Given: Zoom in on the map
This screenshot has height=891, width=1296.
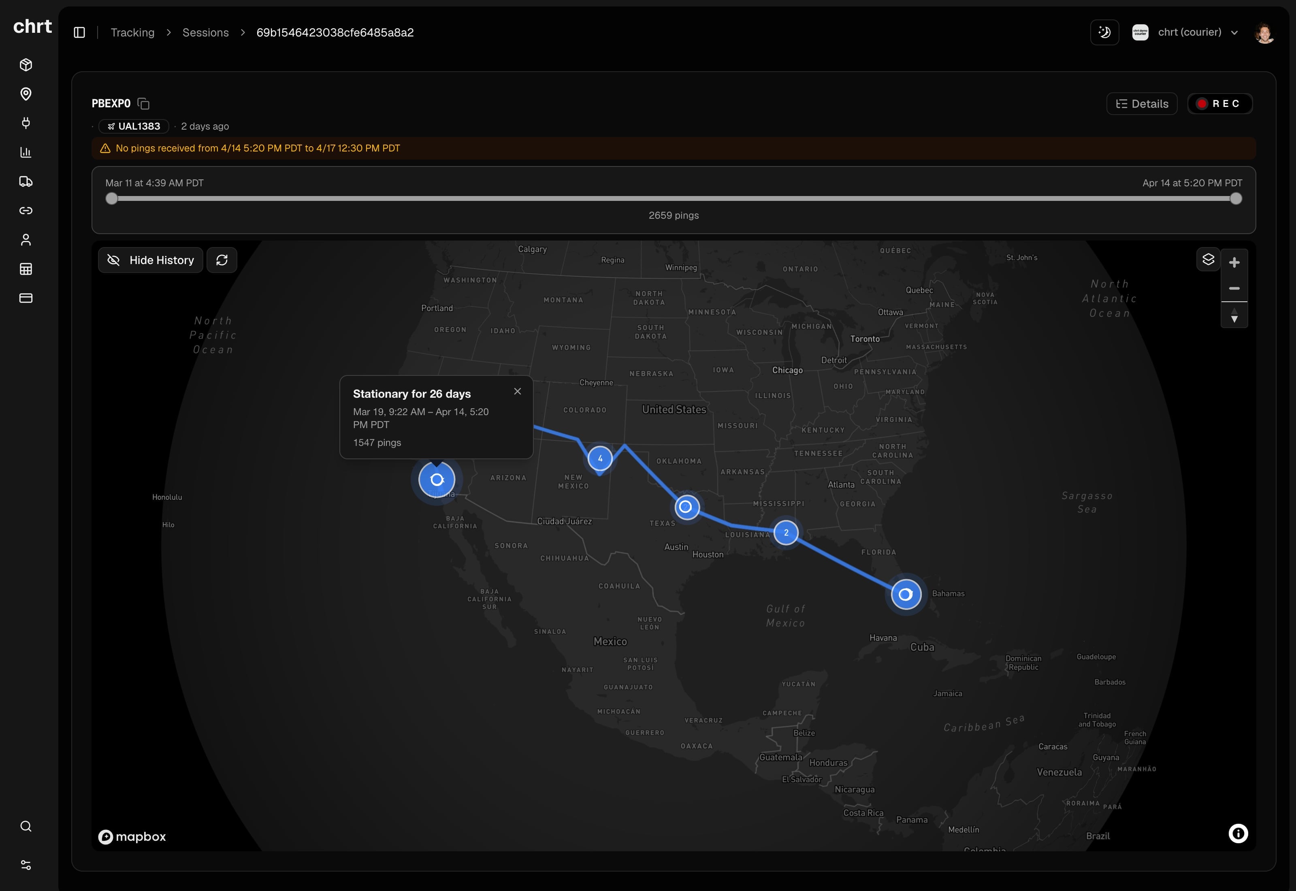Looking at the screenshot, I should [x=1234, y=262].
